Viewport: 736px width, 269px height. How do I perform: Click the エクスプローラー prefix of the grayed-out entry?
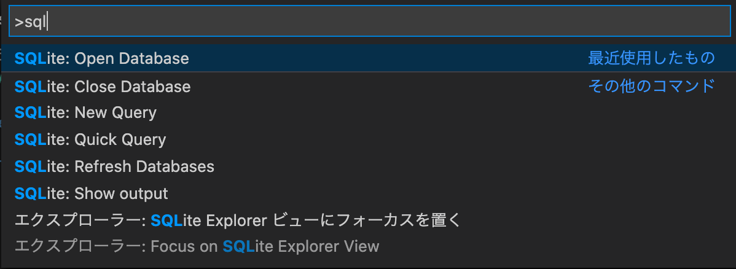click(x=78, y=246)
